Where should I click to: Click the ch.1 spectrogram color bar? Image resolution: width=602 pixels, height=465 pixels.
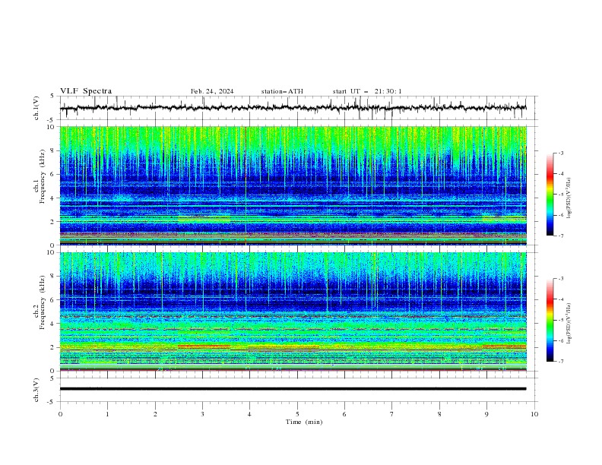[x=550, y=195]
